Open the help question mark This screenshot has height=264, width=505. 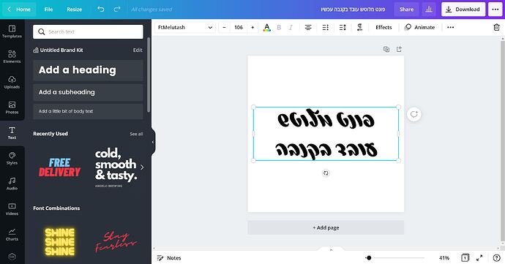[x=497, y=258]
